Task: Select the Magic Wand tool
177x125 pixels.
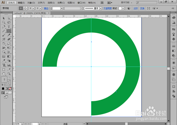Action: click(4, 22)
